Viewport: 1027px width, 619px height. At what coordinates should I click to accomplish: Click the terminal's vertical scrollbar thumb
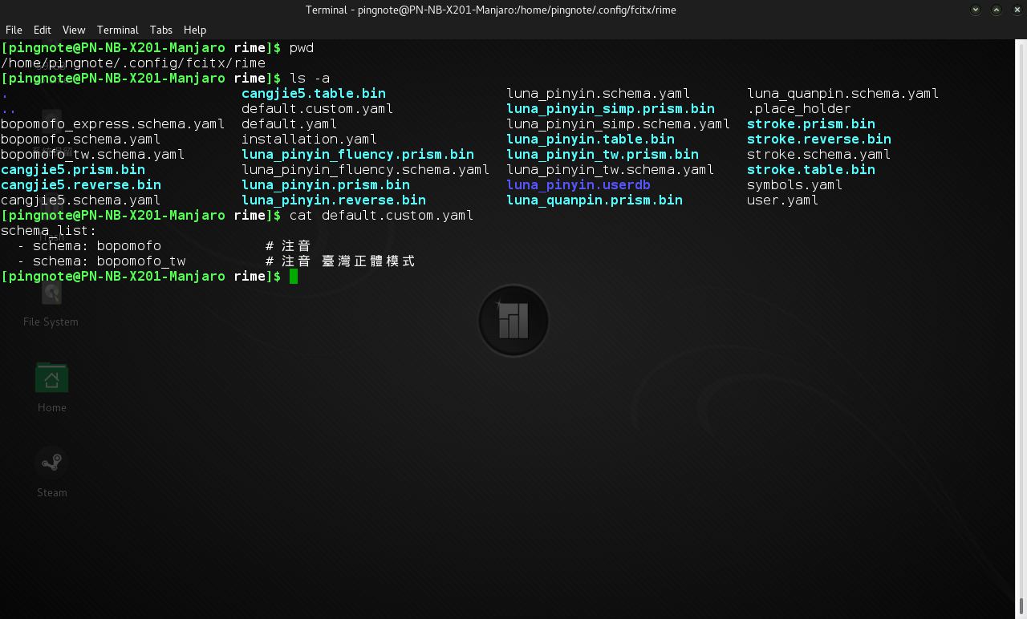pyautogui.click(x=1021, y=606)
